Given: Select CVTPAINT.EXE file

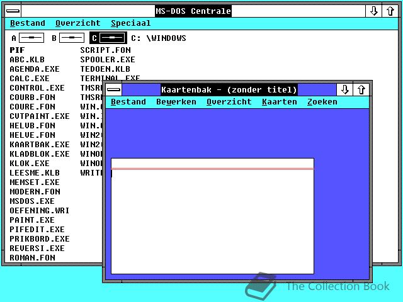Looking at the screenshot, I should point(40,116).
